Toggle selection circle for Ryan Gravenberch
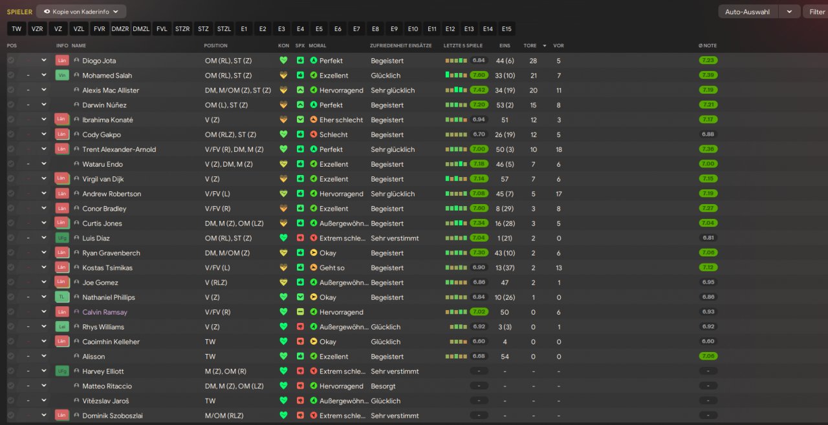Screen dimensions: 828x425 10,253
